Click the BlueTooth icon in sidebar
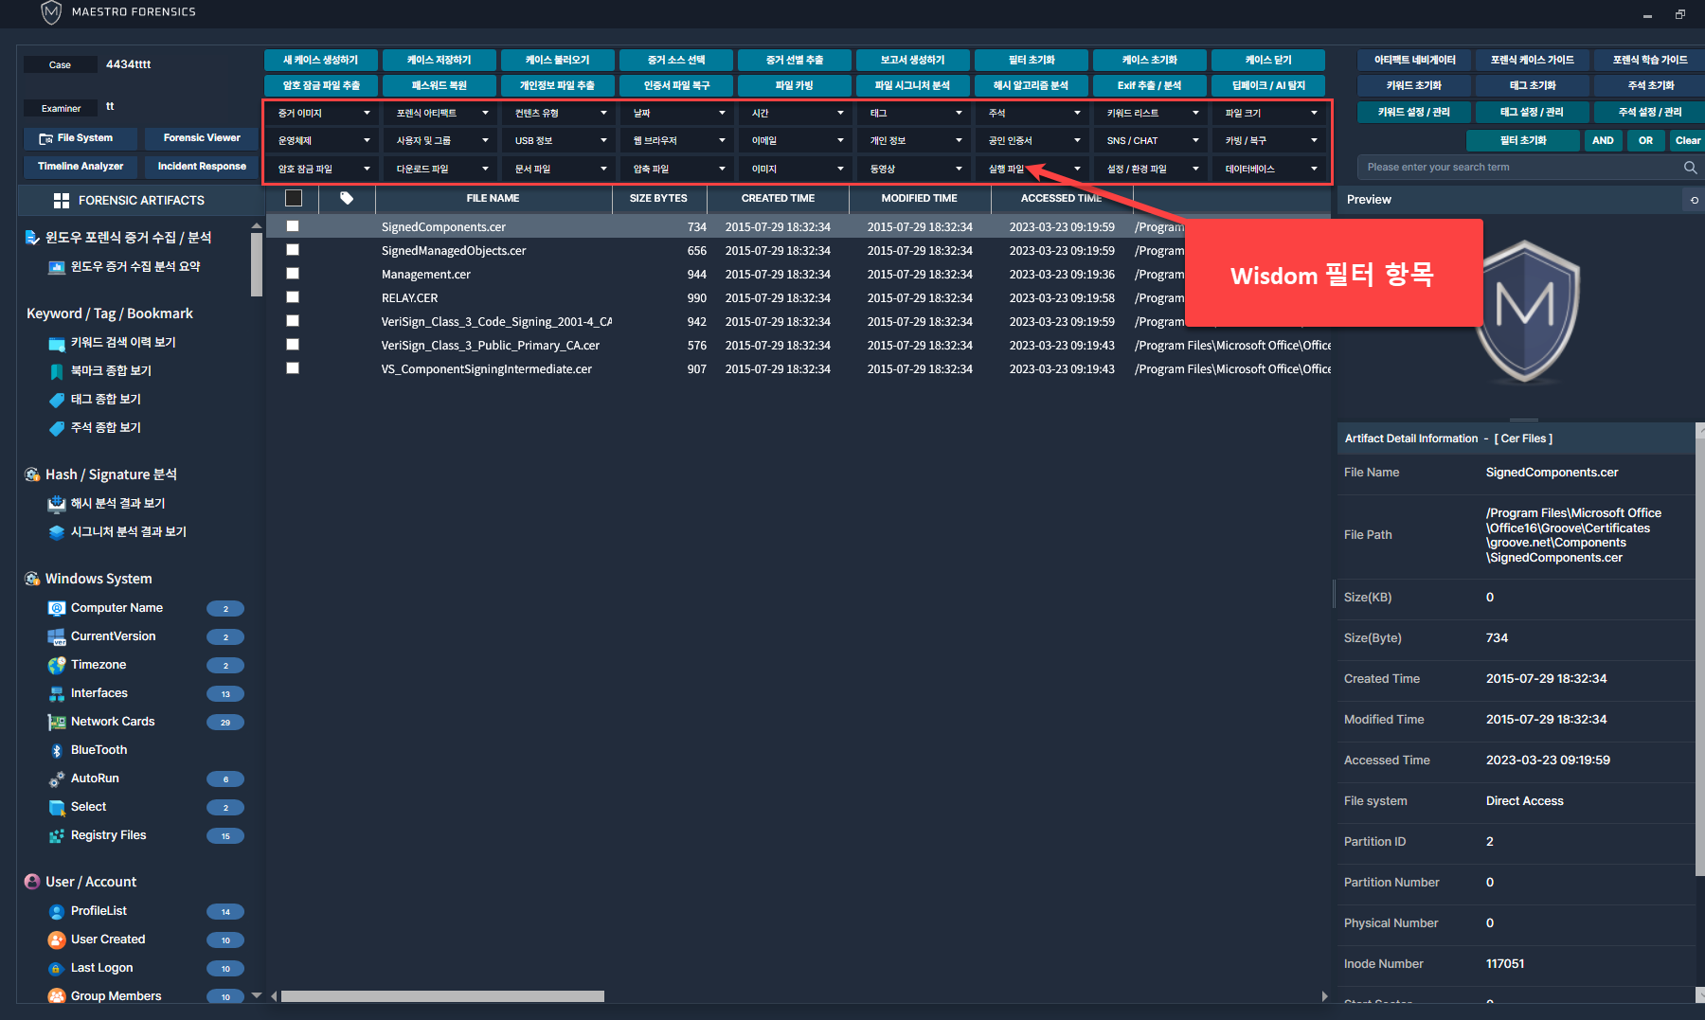The height and width of the screenshot is (1020, 1705). pyautogui.click(x=57, y=750)
